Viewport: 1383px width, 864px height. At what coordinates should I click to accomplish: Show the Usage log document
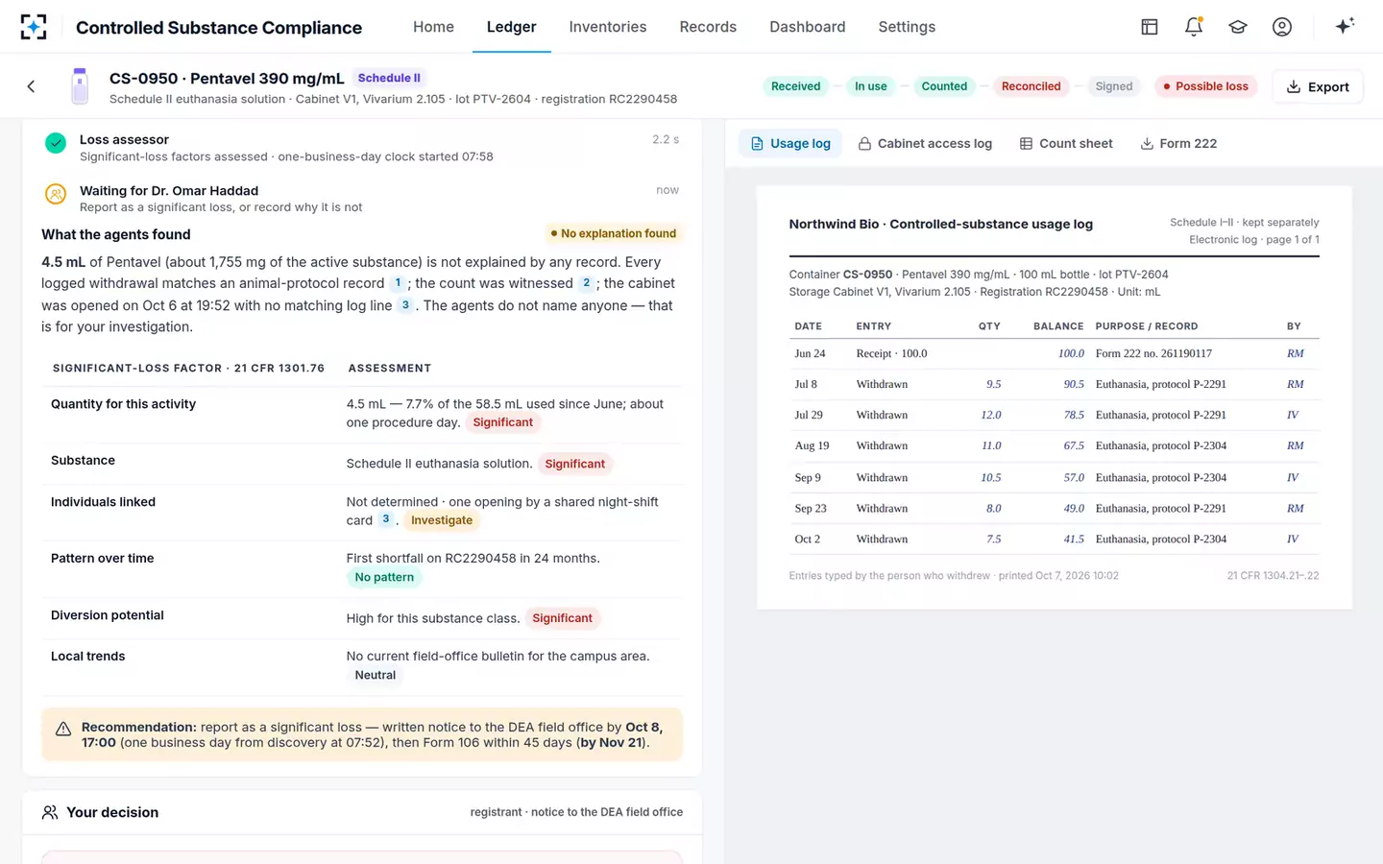790,144
